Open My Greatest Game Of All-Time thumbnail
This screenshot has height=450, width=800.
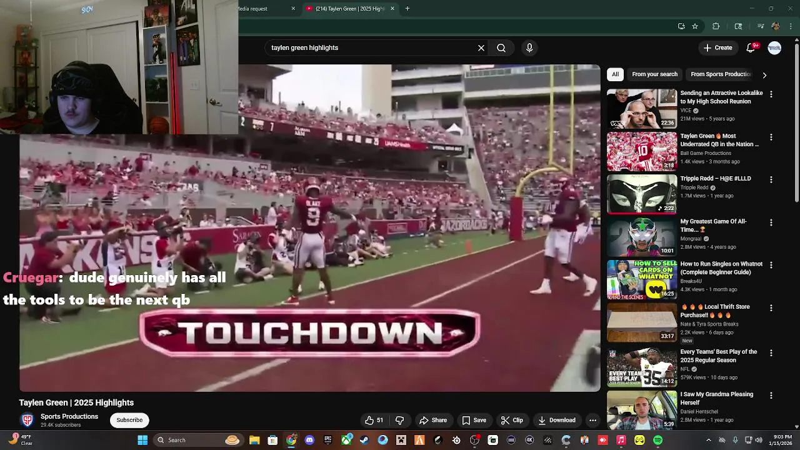tap(641, 236)
